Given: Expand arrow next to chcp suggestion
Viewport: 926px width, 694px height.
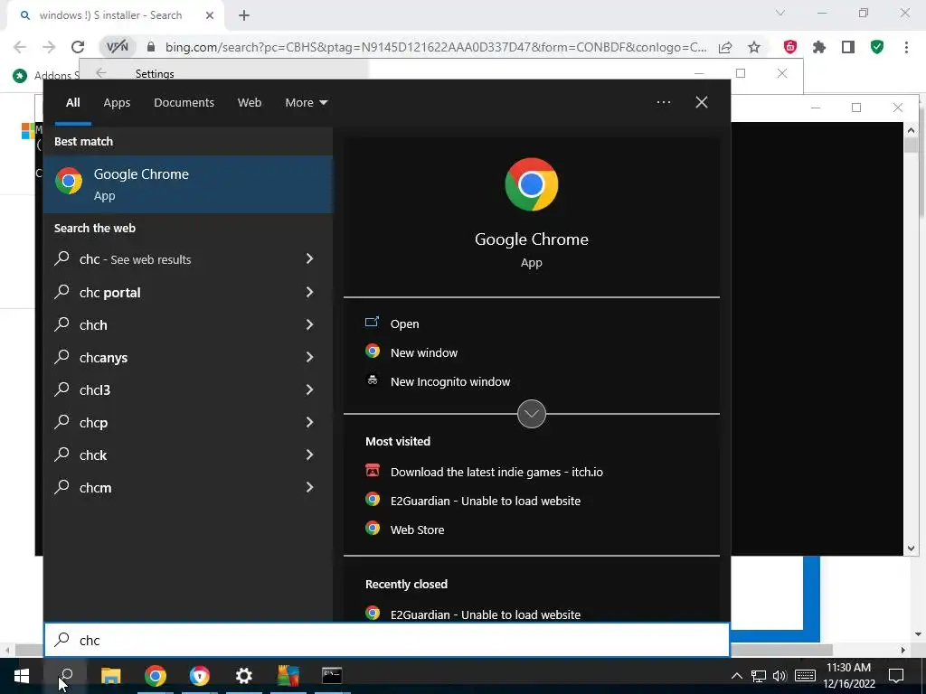Looking at the screenshot, I should click(x=309, y=422).
